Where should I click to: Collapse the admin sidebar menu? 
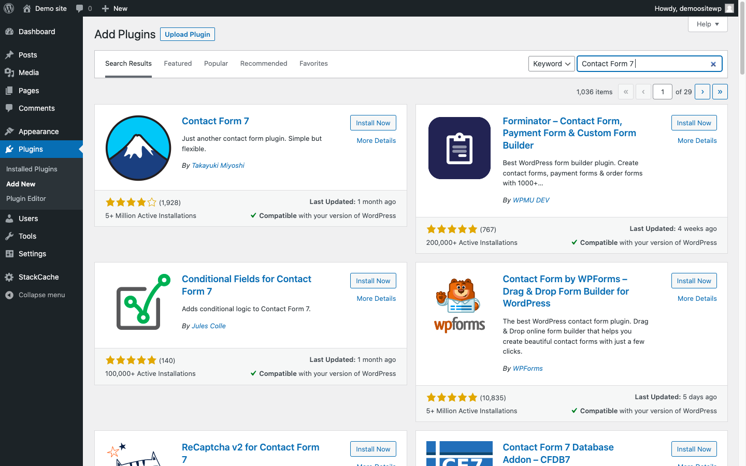pos(41,295)
